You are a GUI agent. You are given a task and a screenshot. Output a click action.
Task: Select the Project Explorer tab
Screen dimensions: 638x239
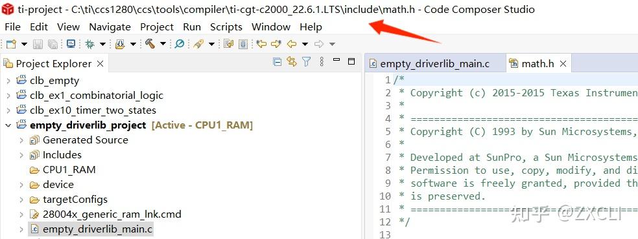click(x=54, y=63)
